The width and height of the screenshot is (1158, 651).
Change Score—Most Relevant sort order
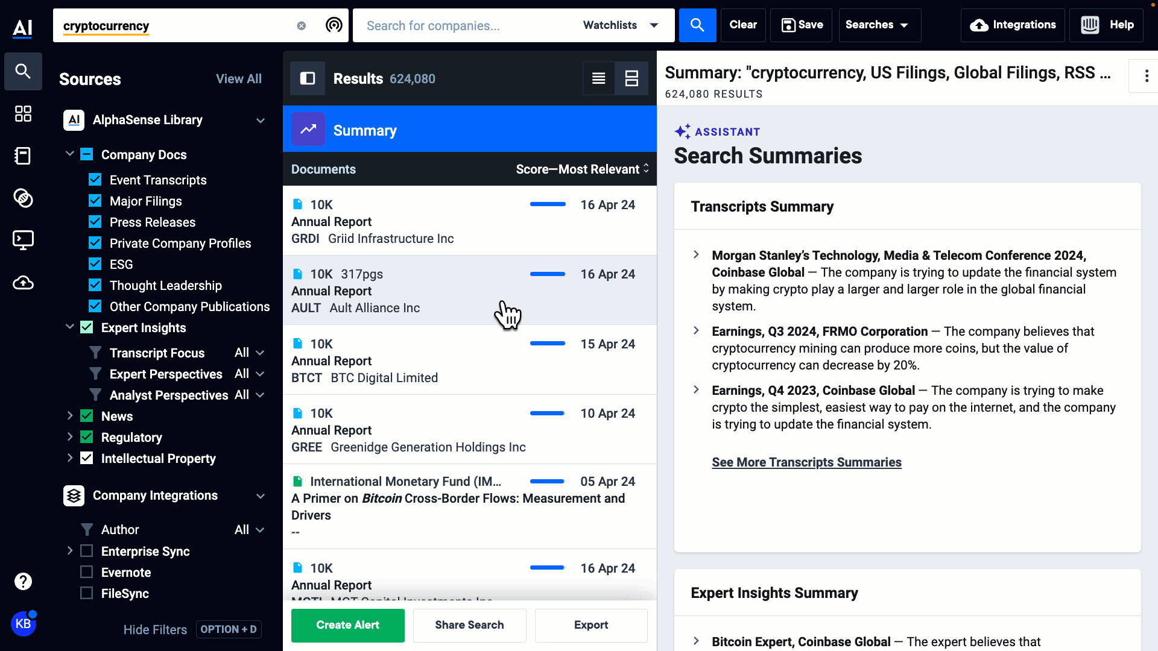click(583, 169)
